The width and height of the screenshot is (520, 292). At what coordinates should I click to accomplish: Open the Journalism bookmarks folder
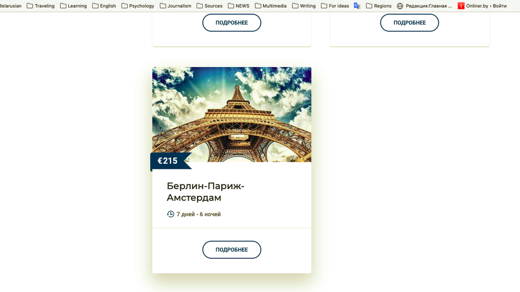click(175, 6)
